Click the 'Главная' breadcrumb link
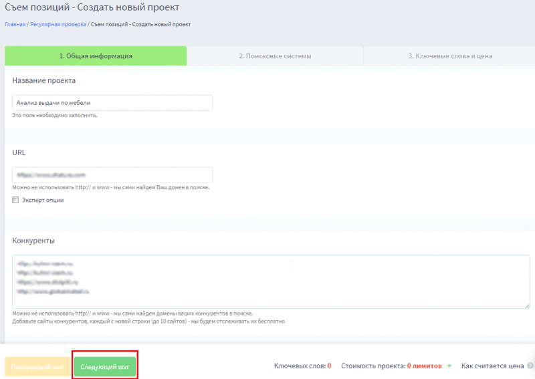The height and width of the screenshot is (379, 535). point(15,24)
